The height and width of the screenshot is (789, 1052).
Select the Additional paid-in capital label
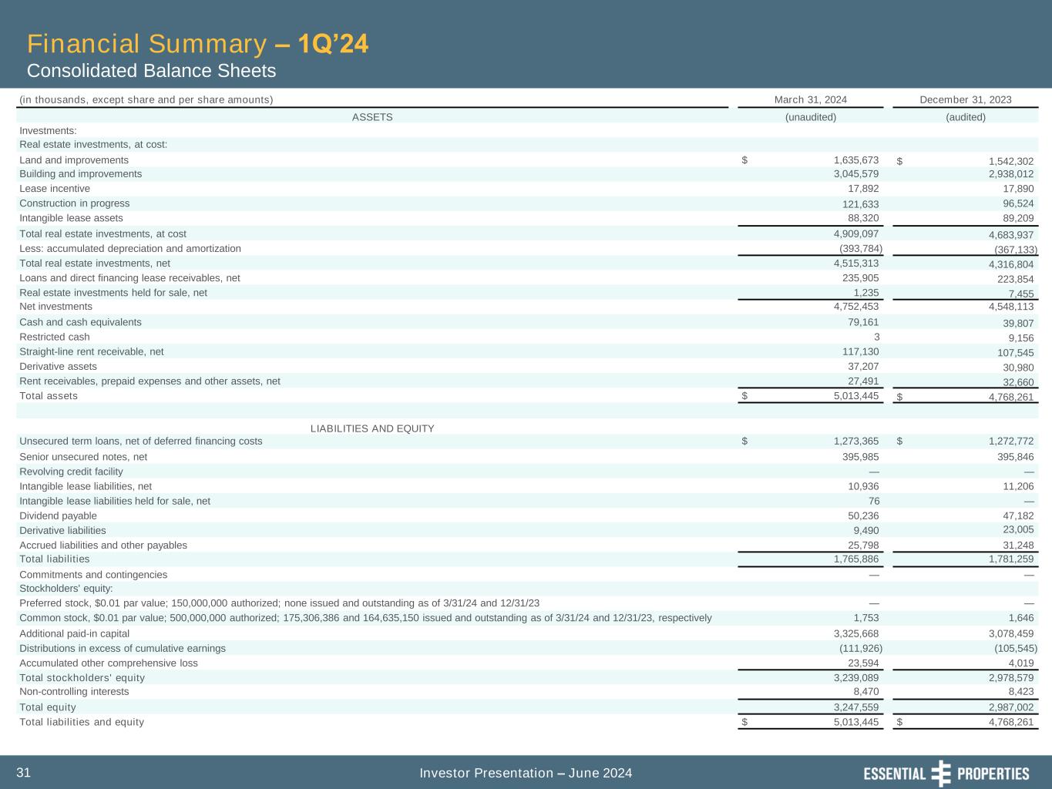tap(74, 633)
